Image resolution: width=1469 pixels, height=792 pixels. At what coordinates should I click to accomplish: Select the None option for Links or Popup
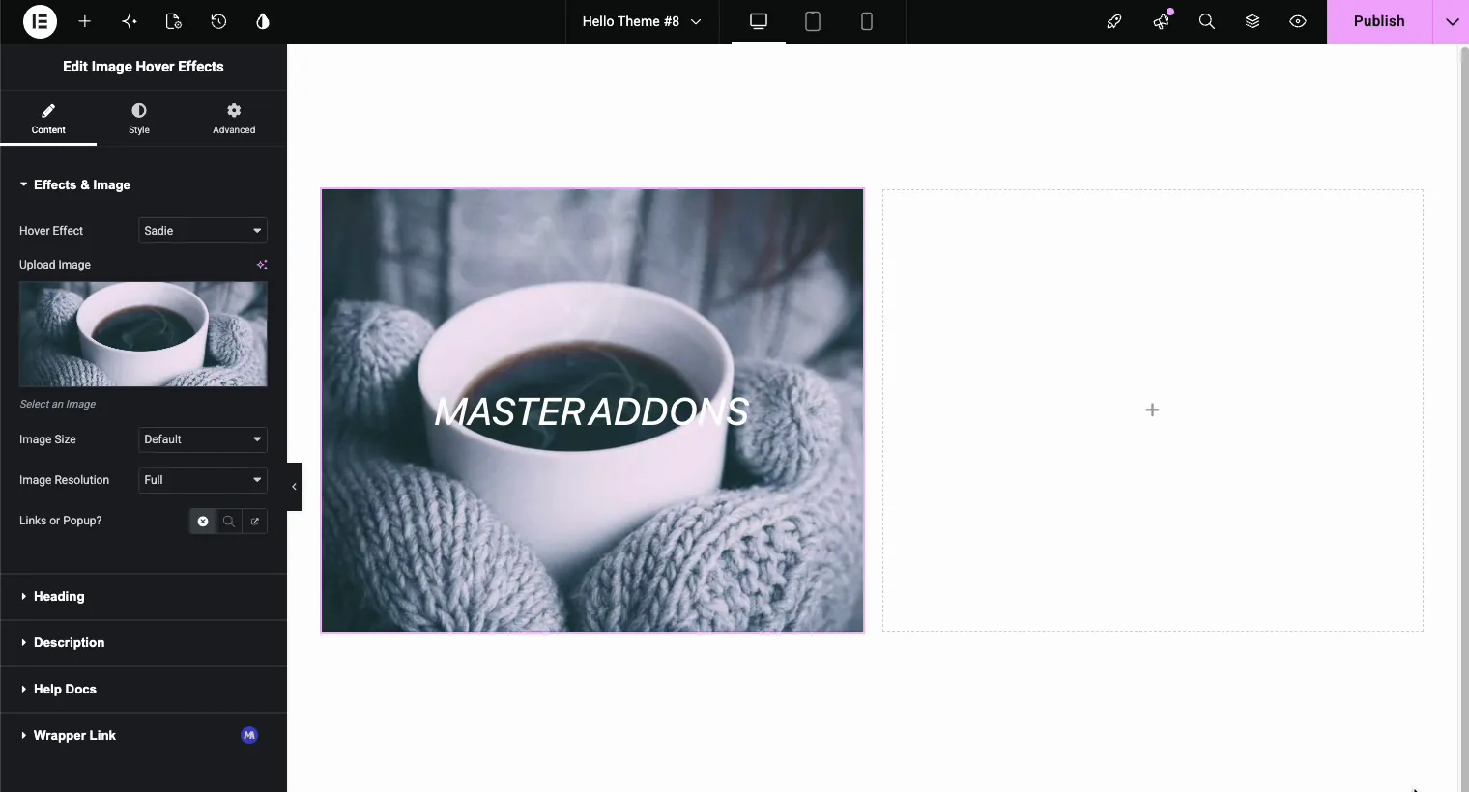[x=203, y=522]
